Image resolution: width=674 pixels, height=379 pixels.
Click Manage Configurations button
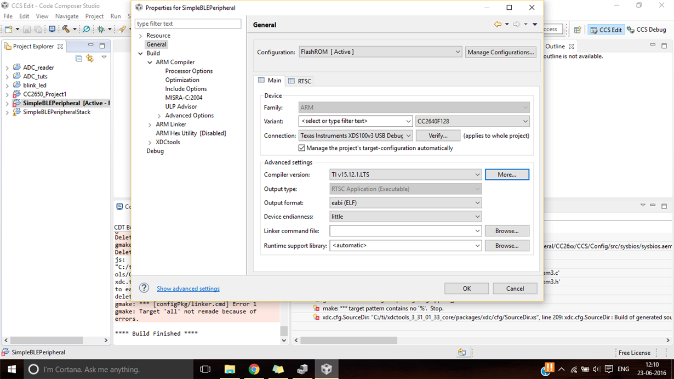(501, 52)
